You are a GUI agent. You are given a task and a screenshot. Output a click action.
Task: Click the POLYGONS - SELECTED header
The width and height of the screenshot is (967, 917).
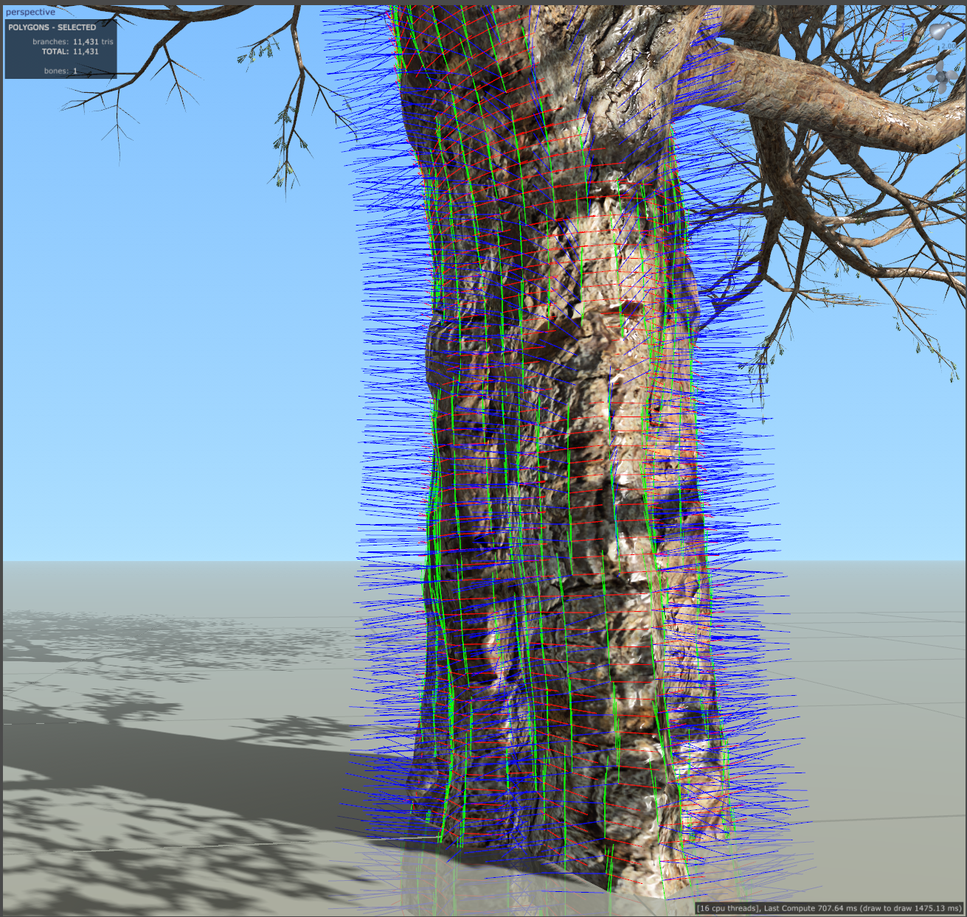click(x=52, y=27)
